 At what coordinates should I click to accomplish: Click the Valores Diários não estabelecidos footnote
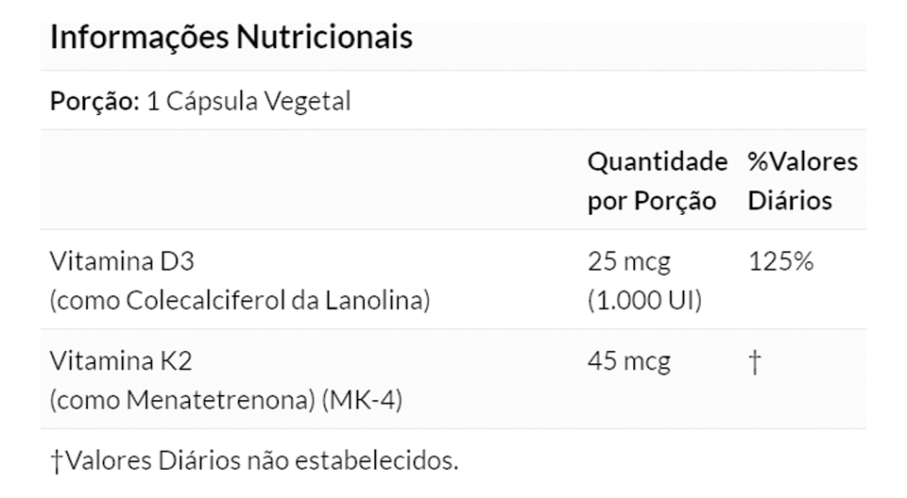255,461
